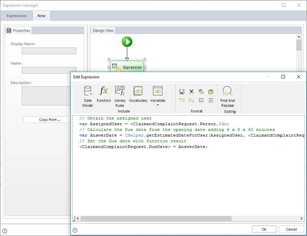Click the Display Name input field
This screenshot has height=236, width=307.
(49, 51)
